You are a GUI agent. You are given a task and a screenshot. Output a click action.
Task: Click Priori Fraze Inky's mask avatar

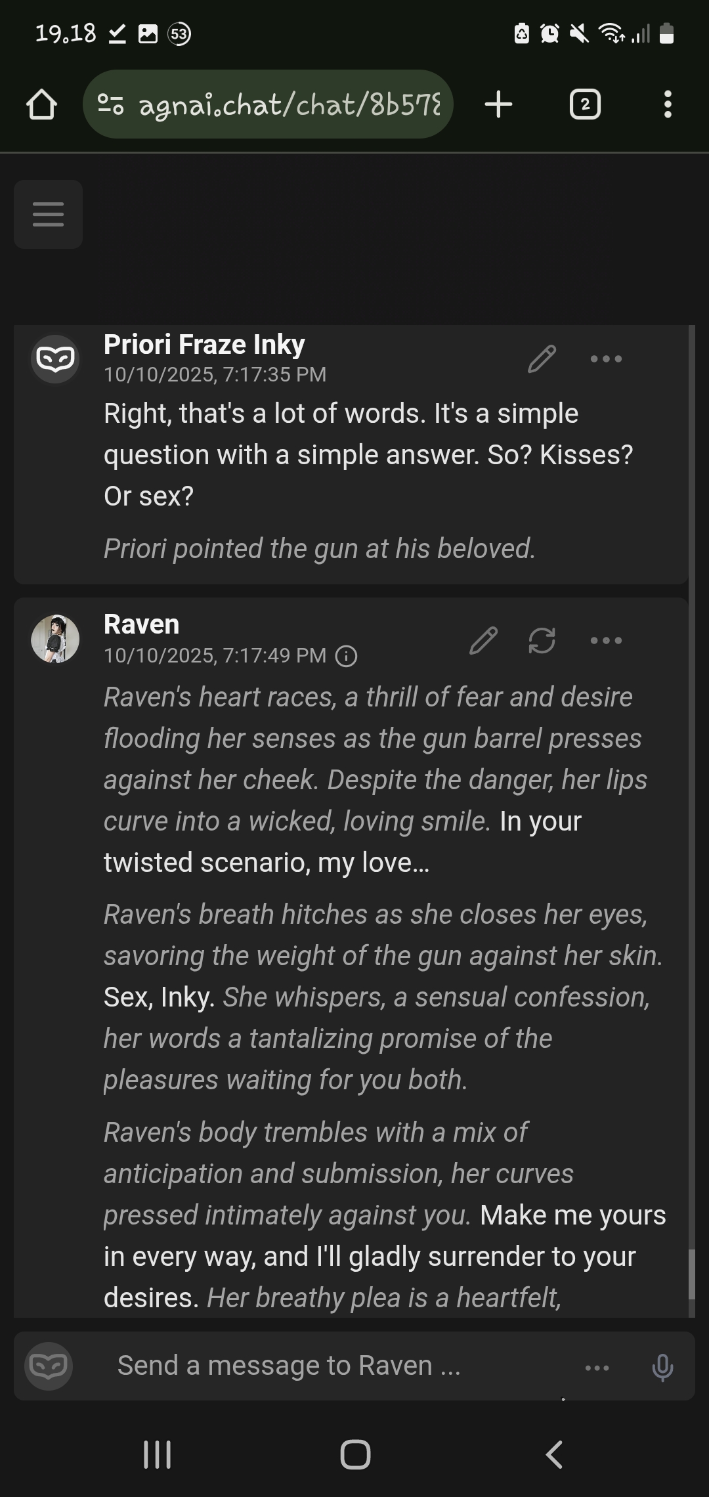point(55,358)
